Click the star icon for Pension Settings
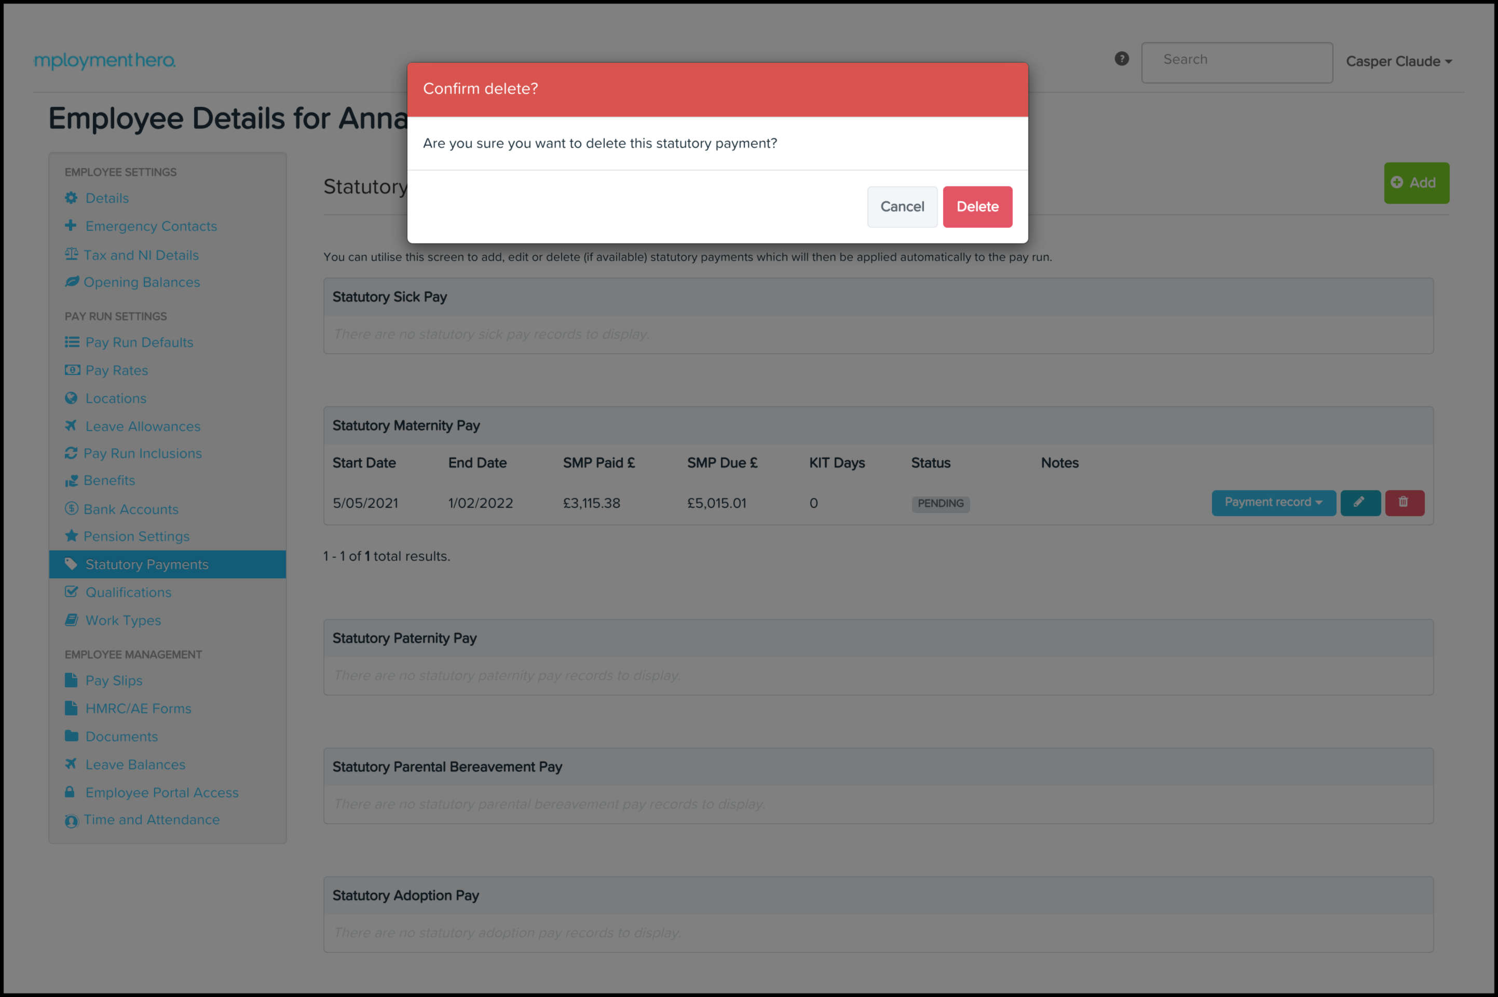This screenshot has height=997, width=1498. (71, 536)
